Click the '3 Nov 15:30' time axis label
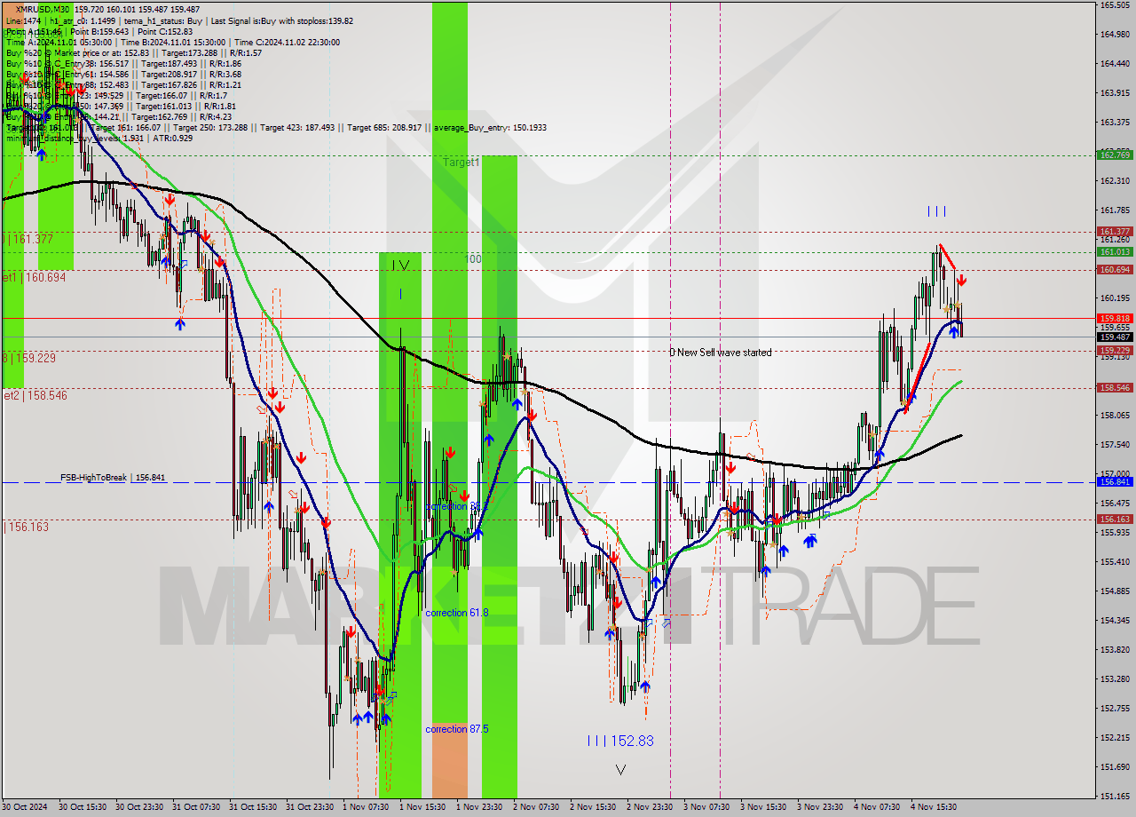 click(763, 807)
